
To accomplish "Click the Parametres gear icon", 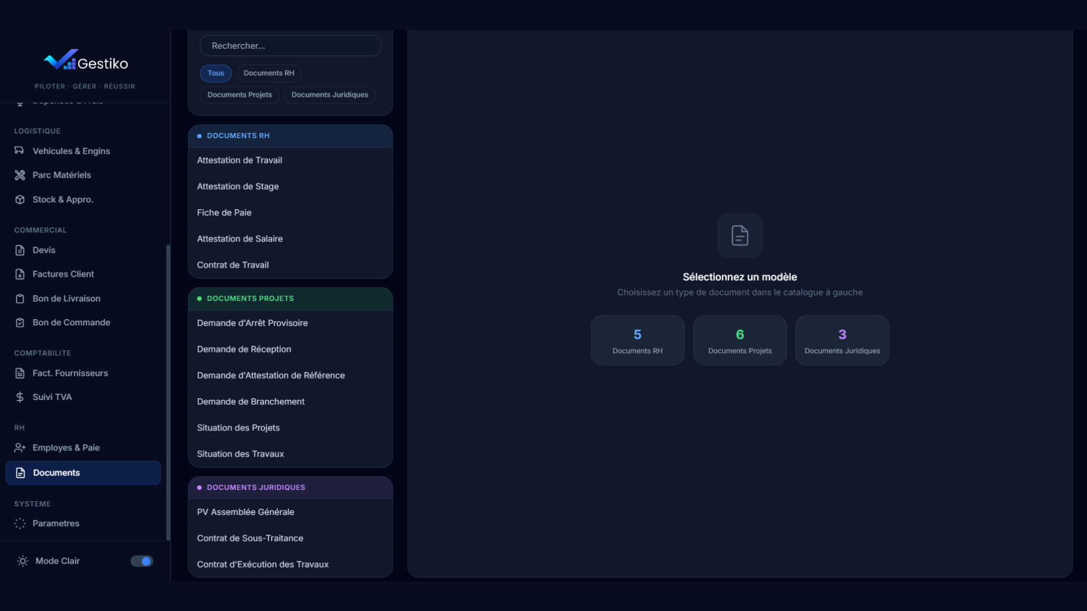I will (x=20, y=523).
